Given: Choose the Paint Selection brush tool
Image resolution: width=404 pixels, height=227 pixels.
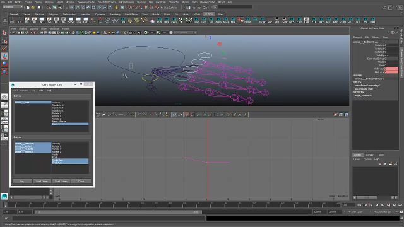Looking at the screenshot, I should 4,49.
